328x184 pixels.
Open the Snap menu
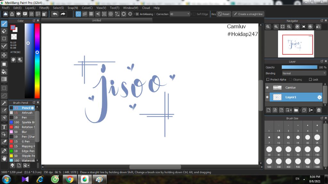[x=73, y=8]
